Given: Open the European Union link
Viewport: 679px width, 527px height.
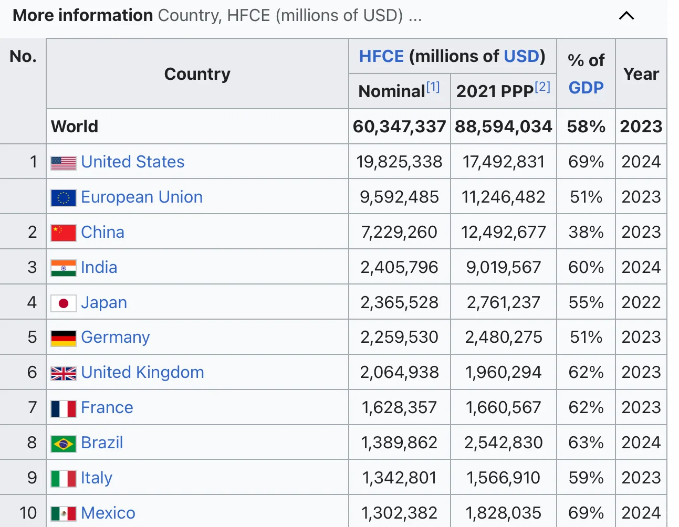Looking at the screenshot, I should coord(142,197).
